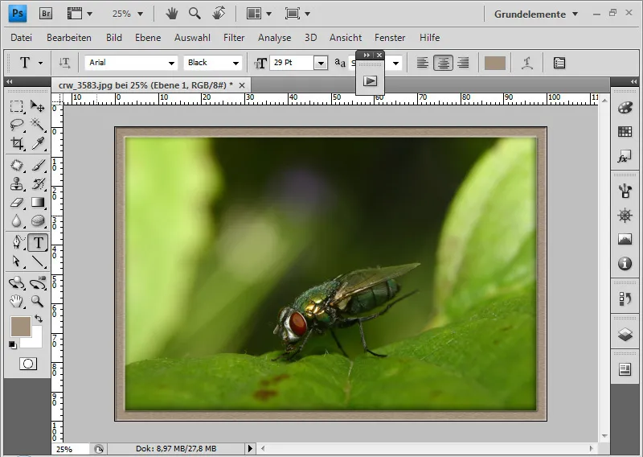Screen dimensions: 643x457
Task: Open the 25% zoom level dropdown
Action: pyautogui.click(x=140, y=14)
